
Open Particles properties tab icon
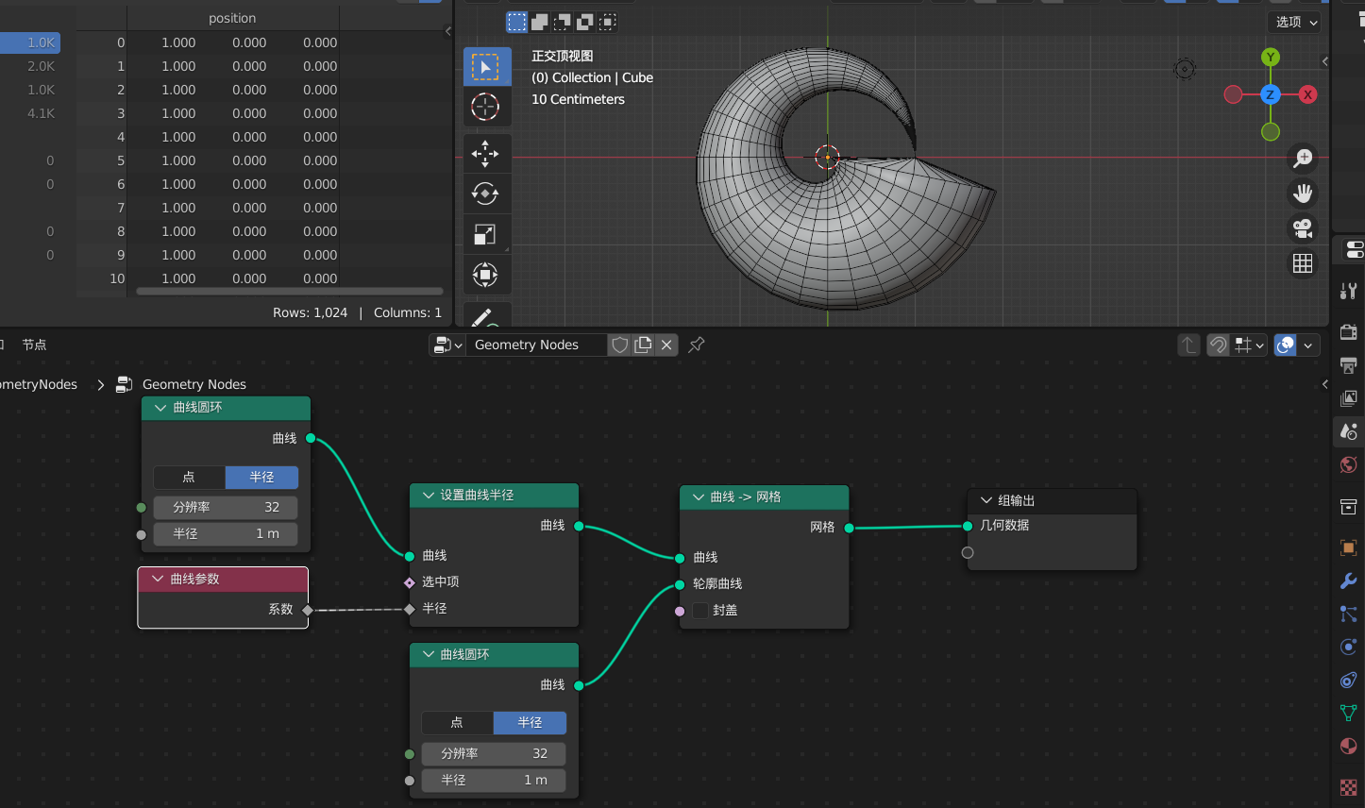tap(1349, 614)
